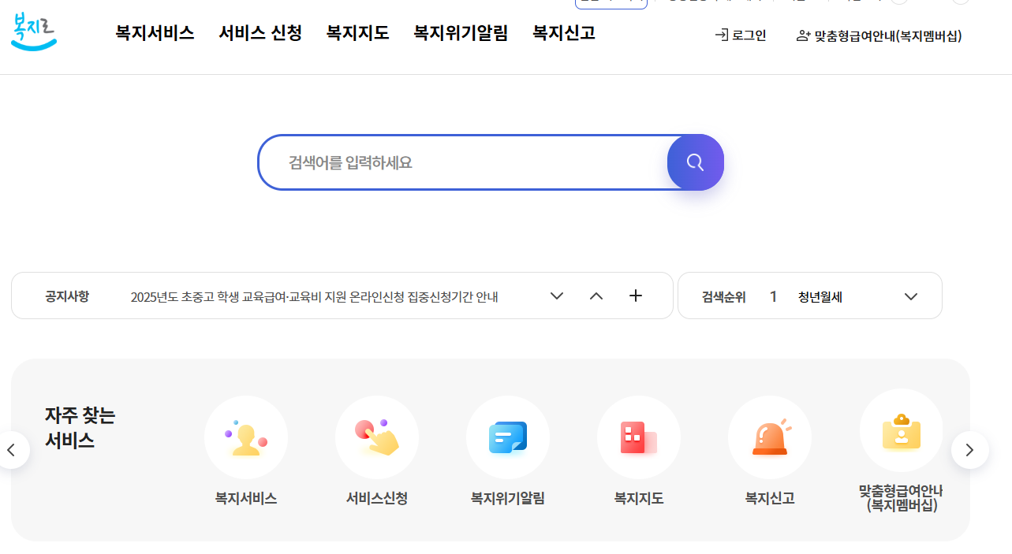Show the previous notice with the up chevron

pos(596,296)
